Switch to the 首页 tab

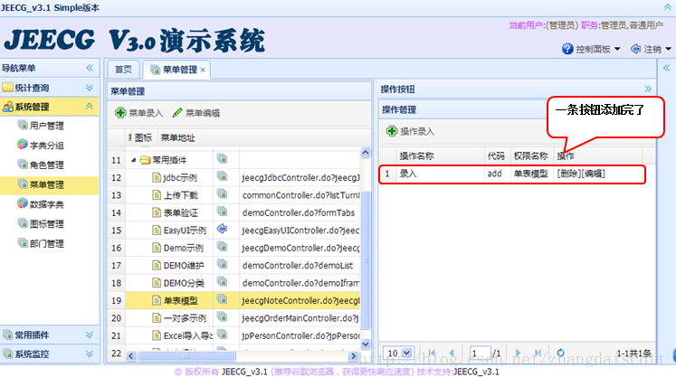(x=123, y=70)
